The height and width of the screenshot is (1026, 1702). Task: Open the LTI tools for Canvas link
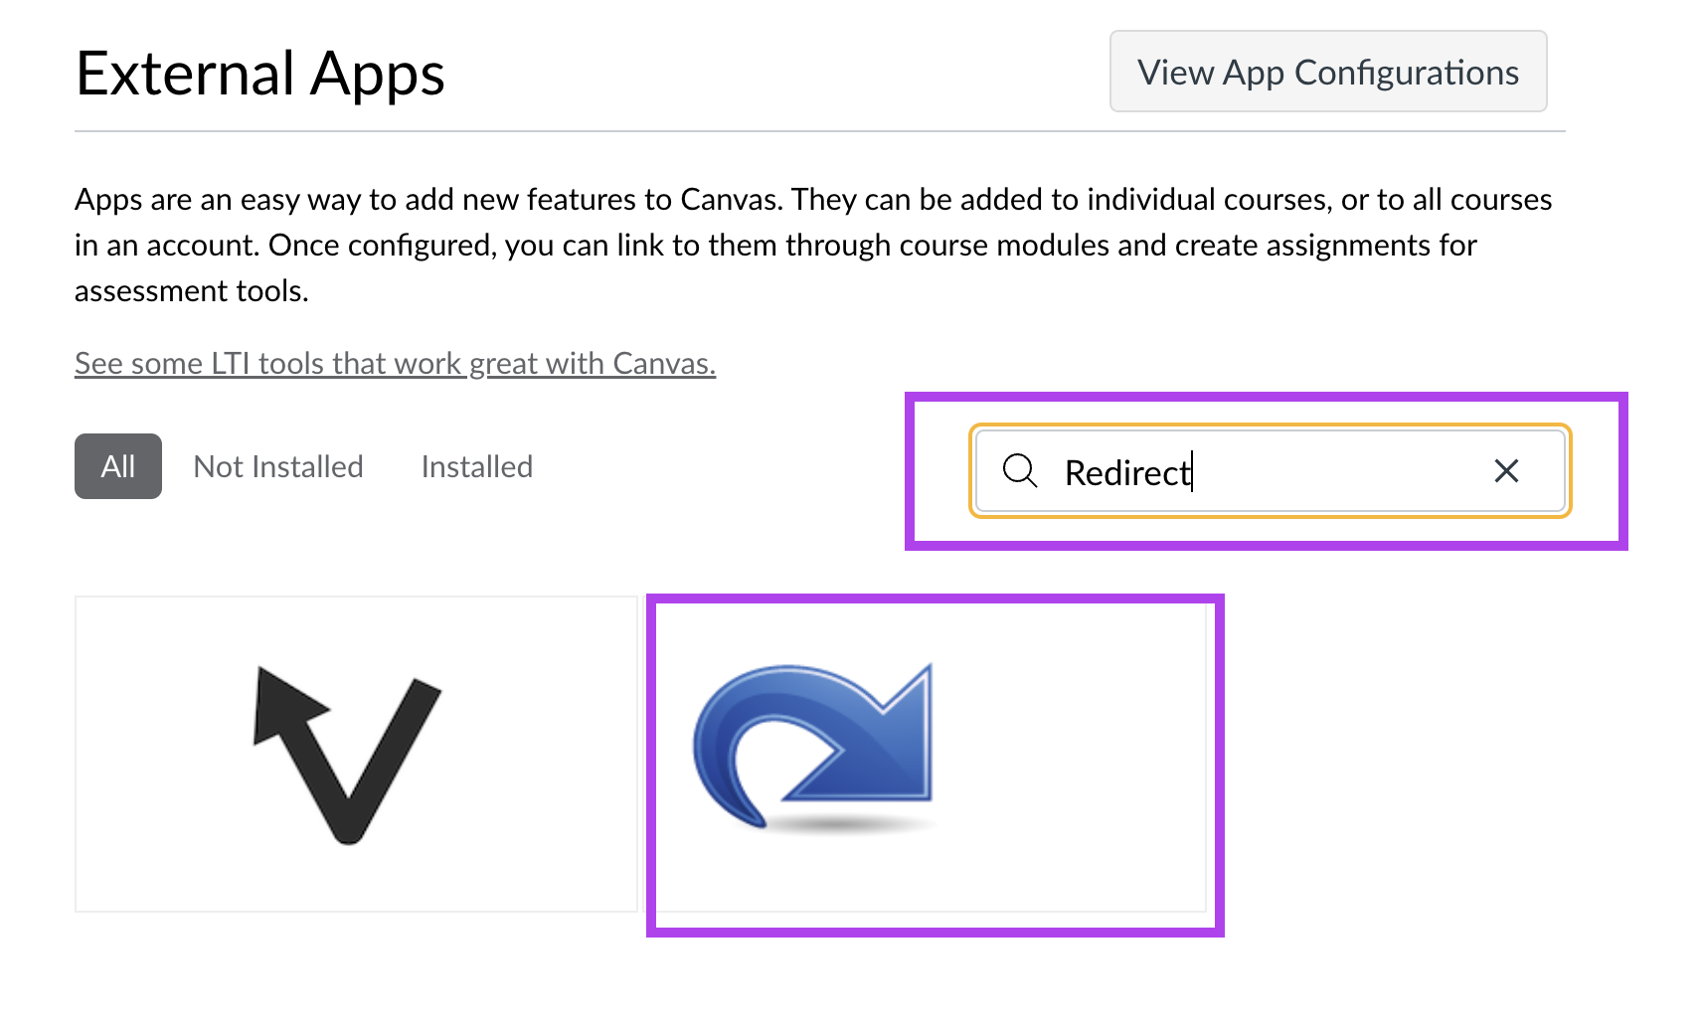(395, 364)
